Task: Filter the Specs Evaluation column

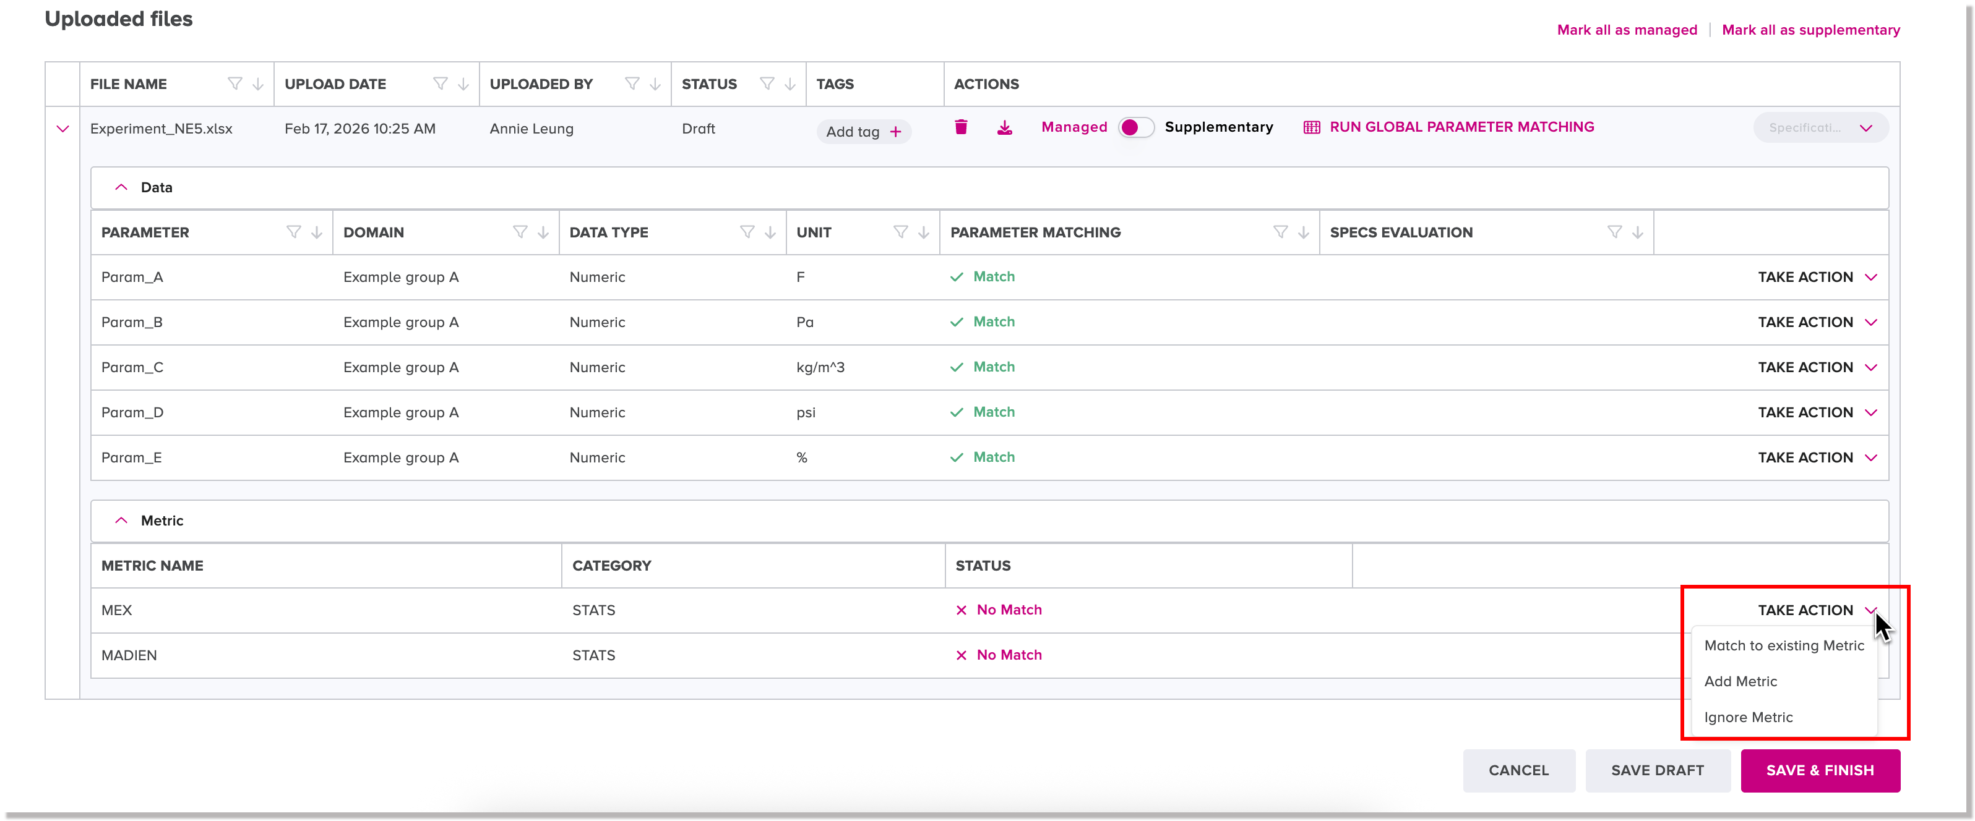Action: [x=1615, y=232]
